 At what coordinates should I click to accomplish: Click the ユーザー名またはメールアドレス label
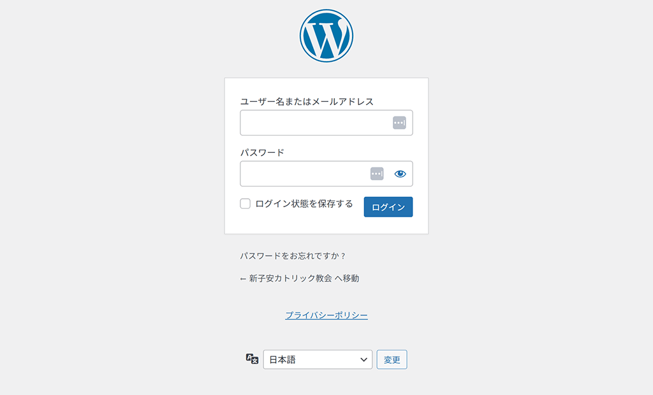tap(307, 101)
